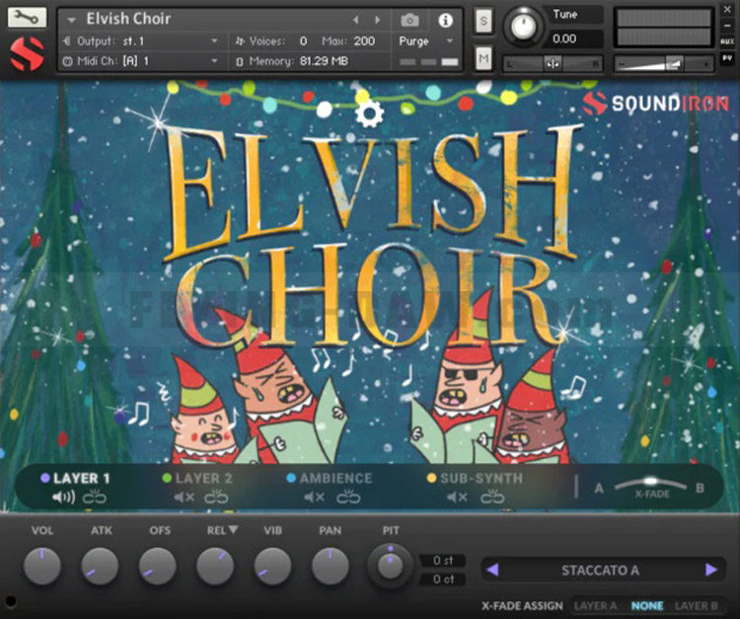Set X-Fade Assign to Layer B
Viewport: 740px width, 619px height.
[697, 606]
